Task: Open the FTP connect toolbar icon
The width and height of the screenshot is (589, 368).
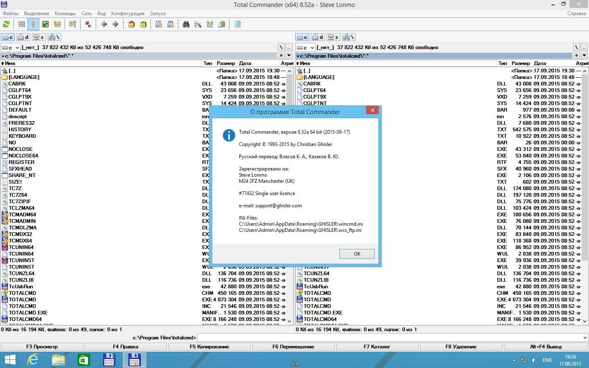Action: [159, 25]
